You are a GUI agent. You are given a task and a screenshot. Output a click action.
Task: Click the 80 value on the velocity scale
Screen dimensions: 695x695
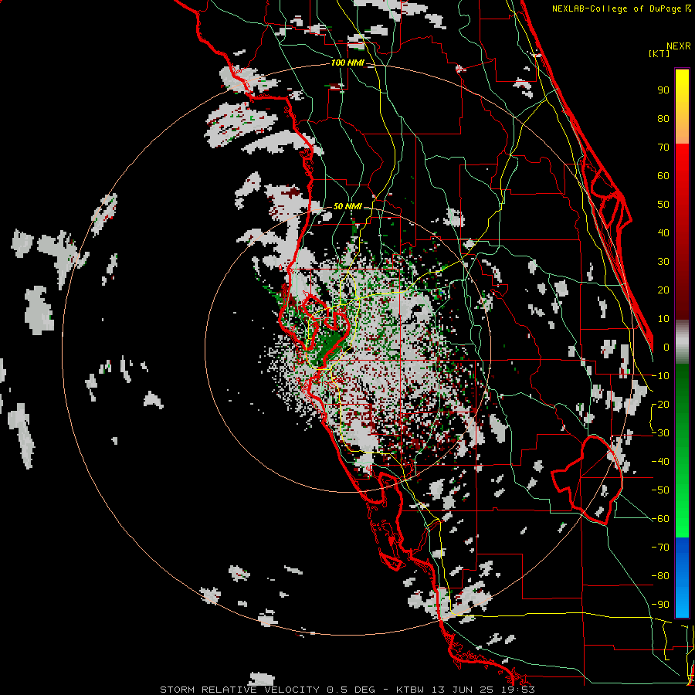click(x=663, y=119)
